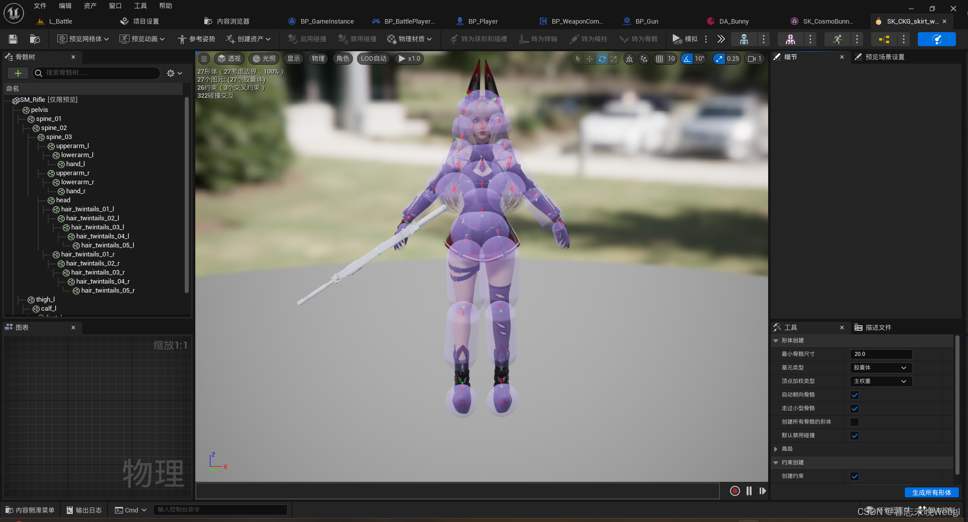Screen dimensions: 968x522
Task: Switch to 预览场景设置 tab
Action: coord(885,57)
